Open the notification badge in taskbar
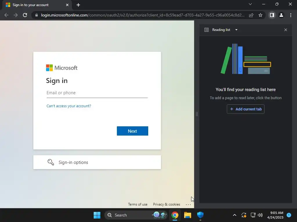Screen dimensions: 297x222 click(x=289, y=215)
